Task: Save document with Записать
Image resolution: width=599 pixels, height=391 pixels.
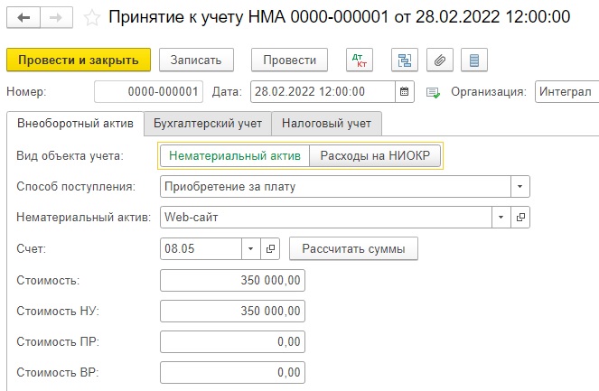Action: pos(196,60)
